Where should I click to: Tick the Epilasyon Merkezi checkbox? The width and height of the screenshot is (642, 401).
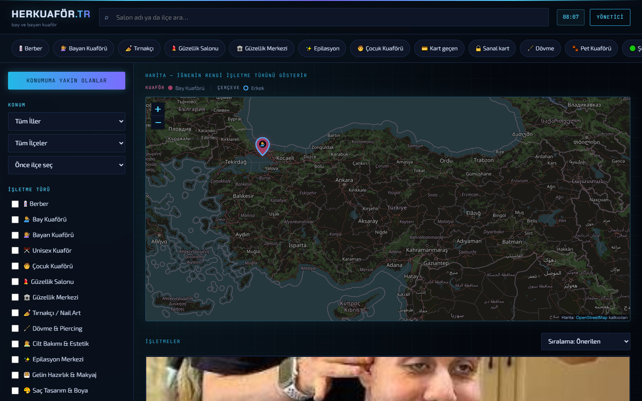15,360
